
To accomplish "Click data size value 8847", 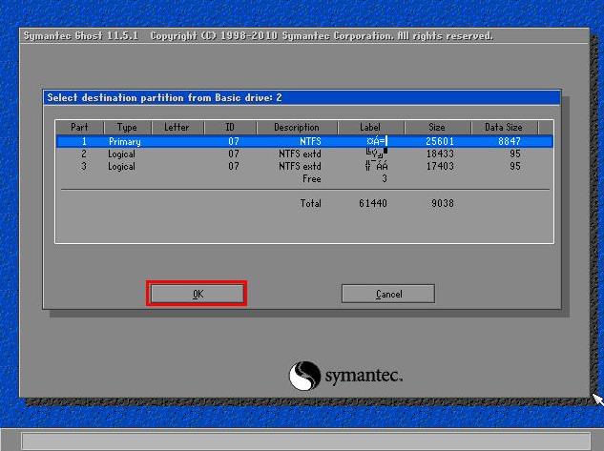I will pos(510,142).
